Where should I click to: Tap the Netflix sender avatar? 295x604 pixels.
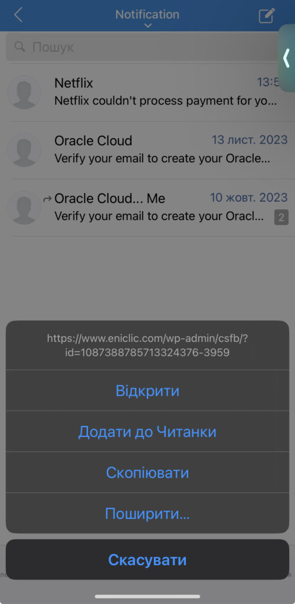(x=24, y=92)
